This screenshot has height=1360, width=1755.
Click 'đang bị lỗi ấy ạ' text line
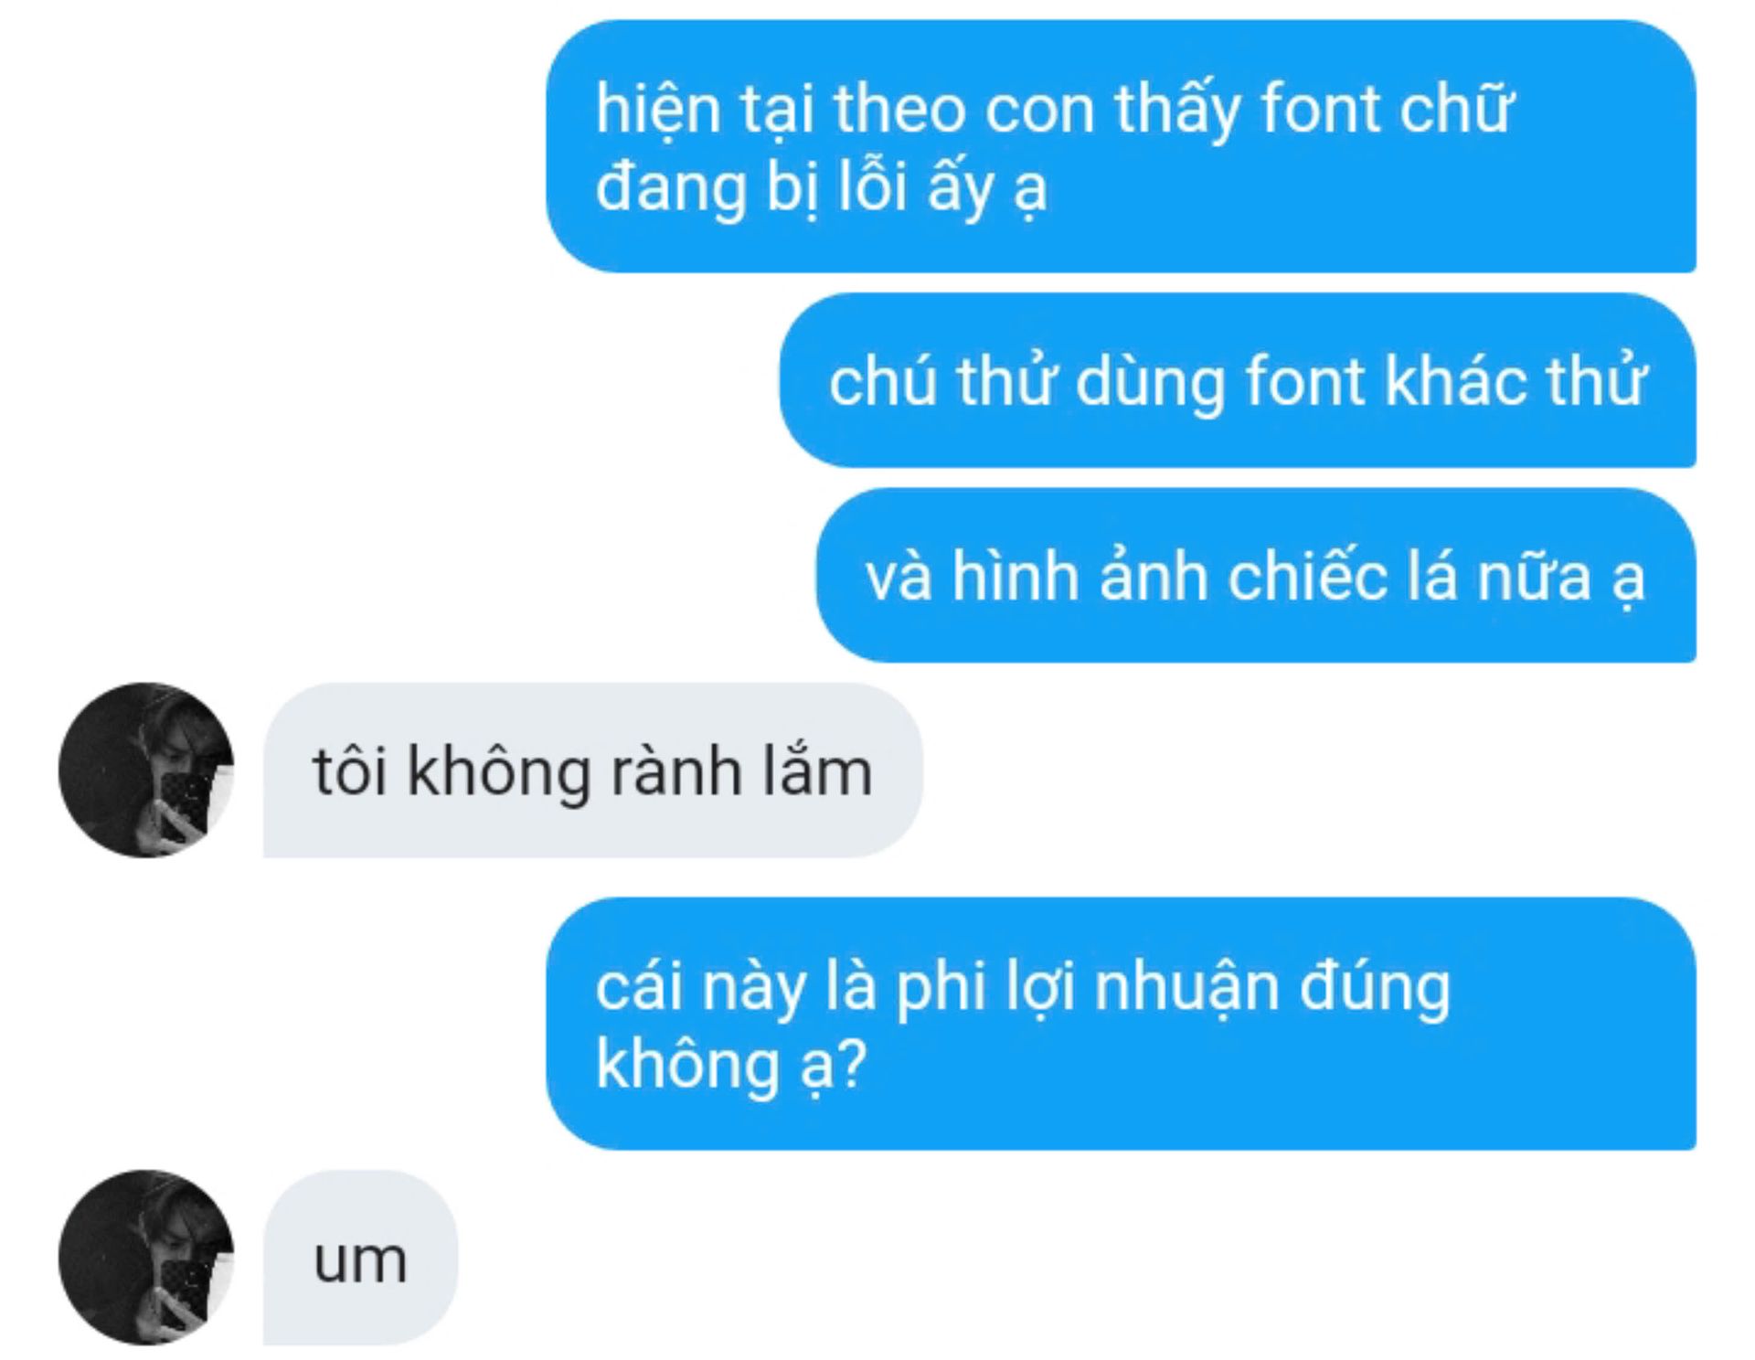point(821,188)
